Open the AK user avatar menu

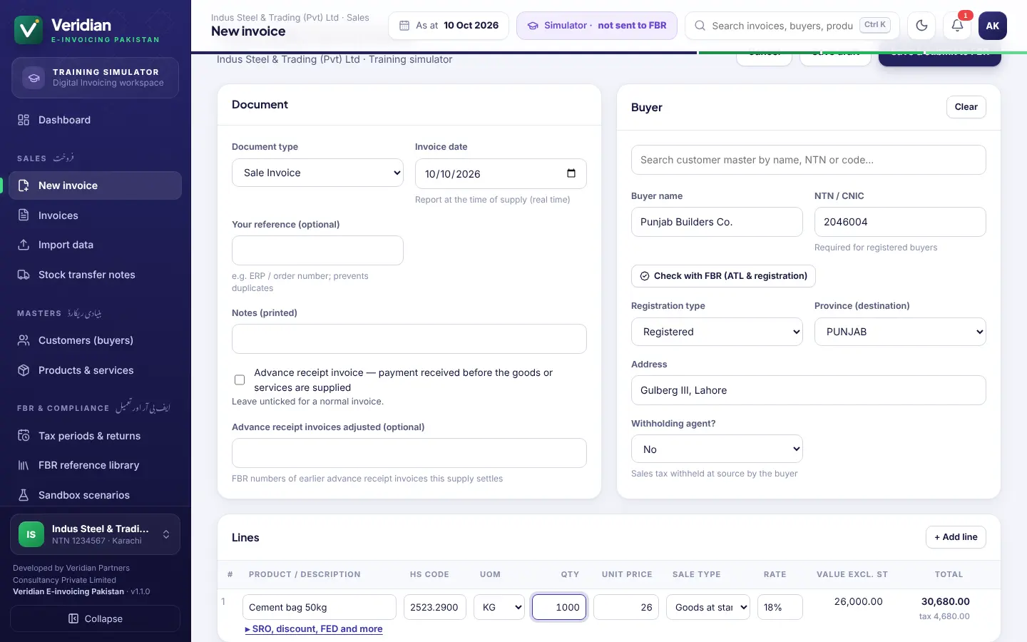[x=993, y=26]
